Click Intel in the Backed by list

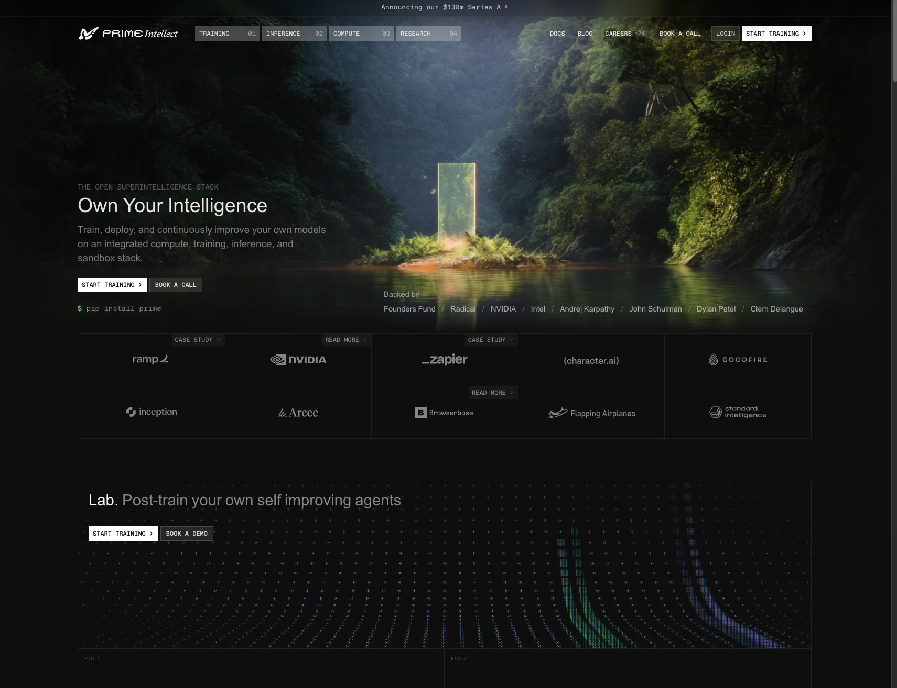(x=538, y=309)
